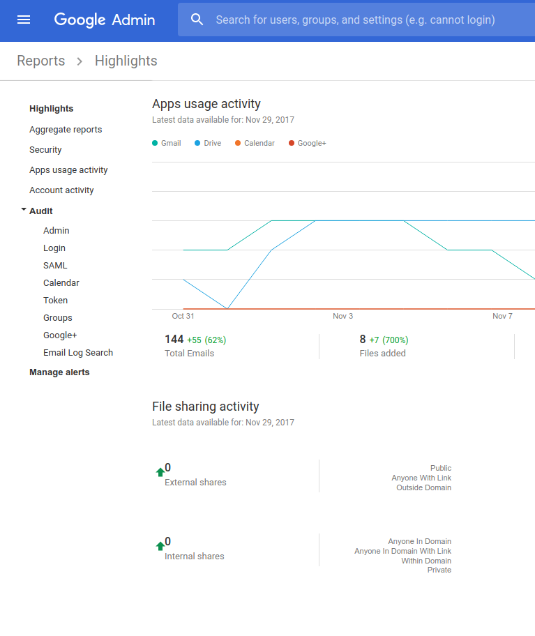Open the Login audit log

click(x=54, y=248)
